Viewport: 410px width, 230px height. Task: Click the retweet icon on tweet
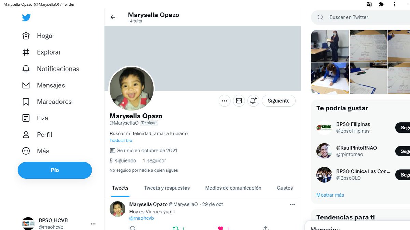[176, 228]
